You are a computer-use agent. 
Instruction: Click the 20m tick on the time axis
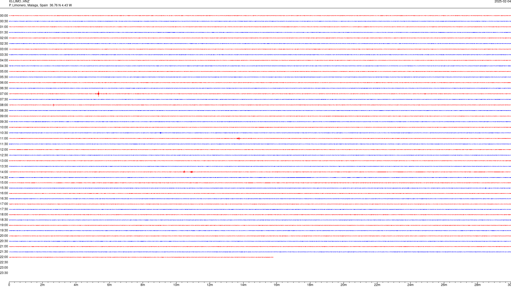(344, 285)
